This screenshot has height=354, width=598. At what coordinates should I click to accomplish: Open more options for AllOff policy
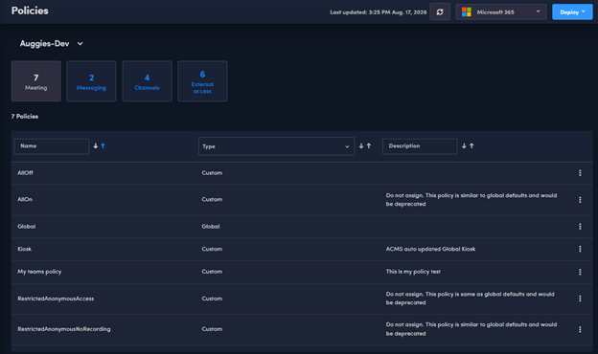pos(580,173)
